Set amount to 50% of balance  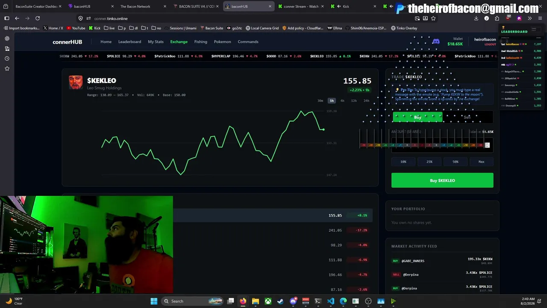click(456, 162)
